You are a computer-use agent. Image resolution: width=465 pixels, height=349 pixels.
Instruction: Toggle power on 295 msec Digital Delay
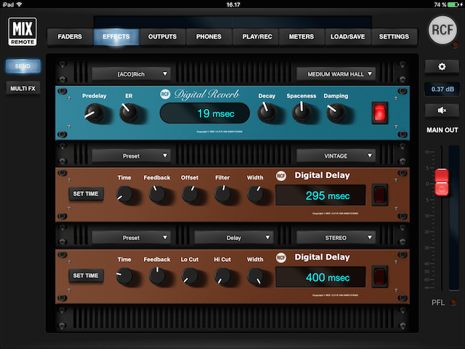pos(380,195)
